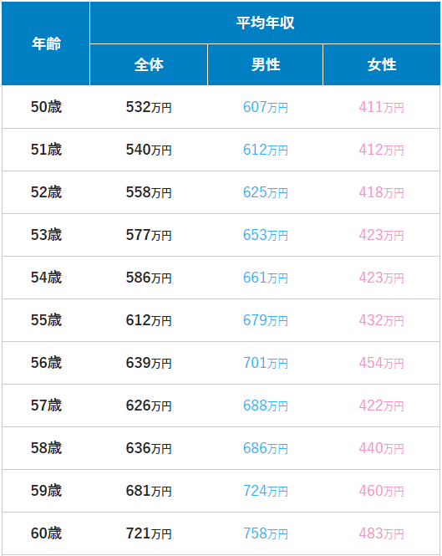Click the 52歳 age cell

tap(46, 192)
